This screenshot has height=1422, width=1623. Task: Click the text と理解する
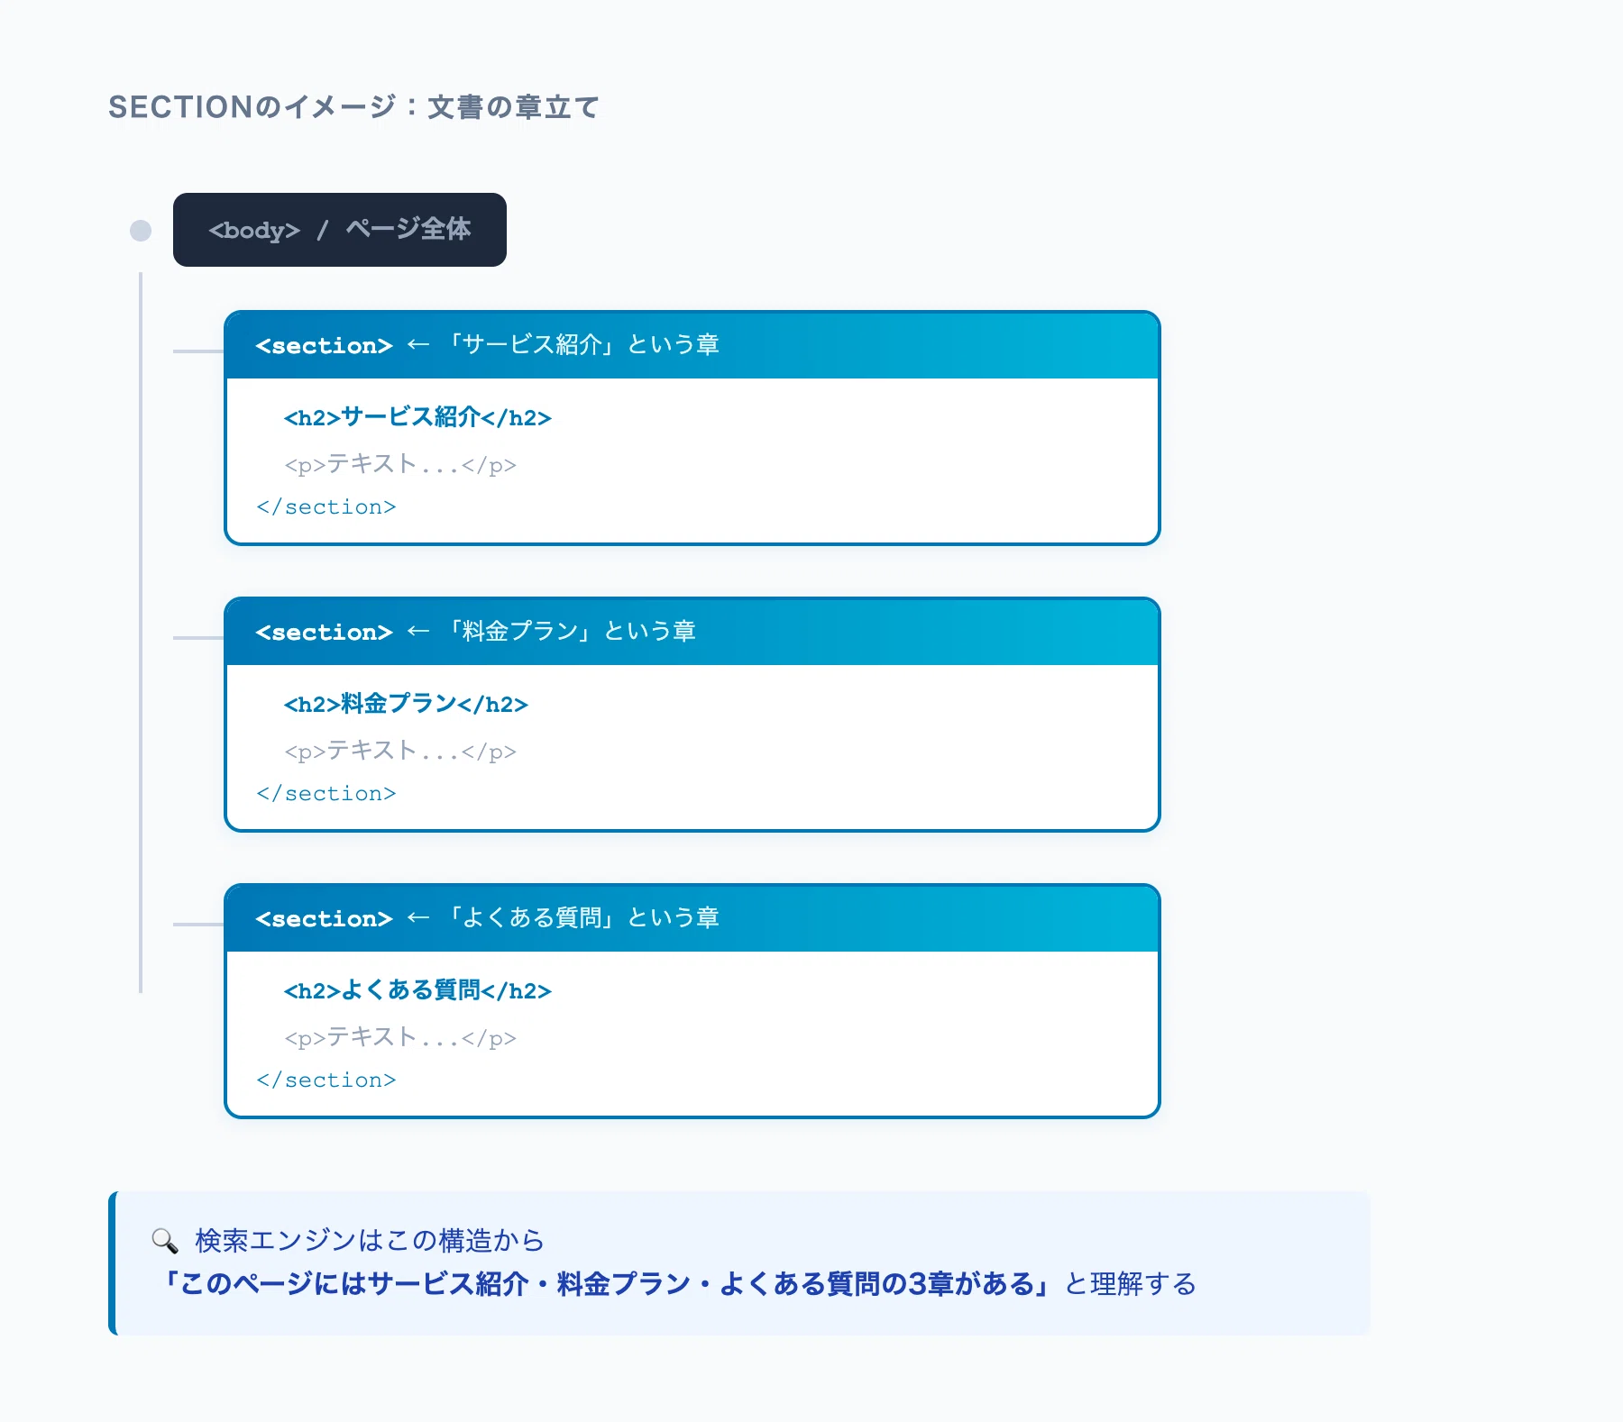[1131, 1284]
